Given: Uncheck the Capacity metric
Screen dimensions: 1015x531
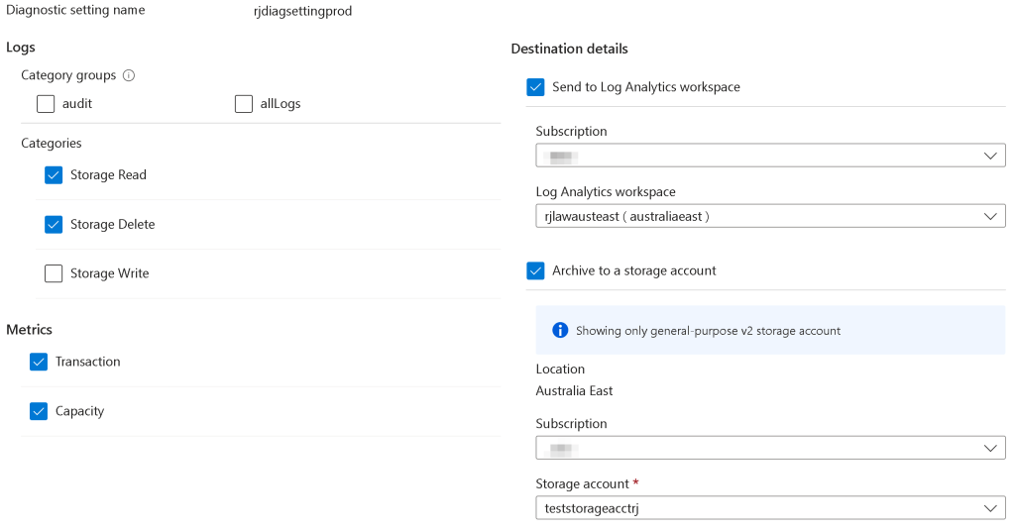Looking at the screenshot, I should (39, 411).
